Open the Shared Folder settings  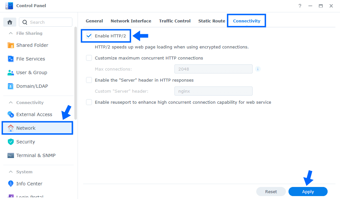32,45
